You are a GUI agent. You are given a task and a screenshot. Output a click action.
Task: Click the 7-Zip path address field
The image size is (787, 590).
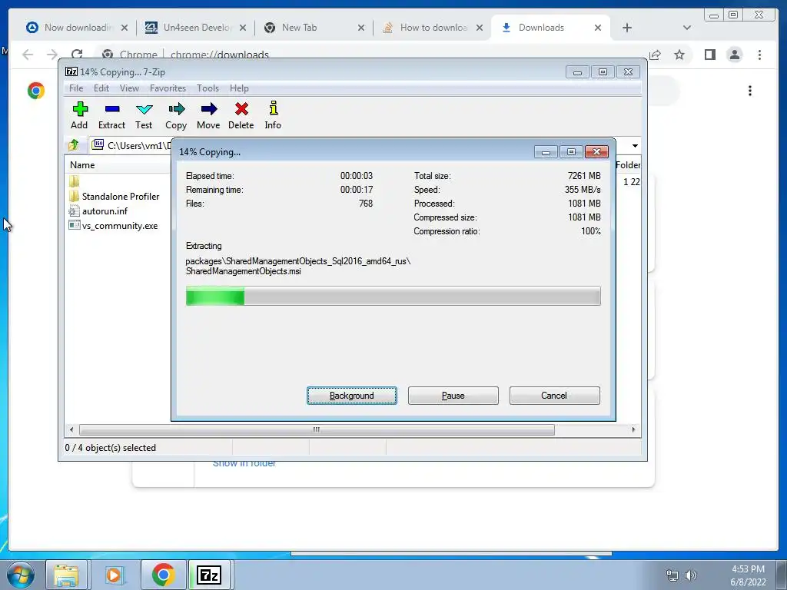131,145
